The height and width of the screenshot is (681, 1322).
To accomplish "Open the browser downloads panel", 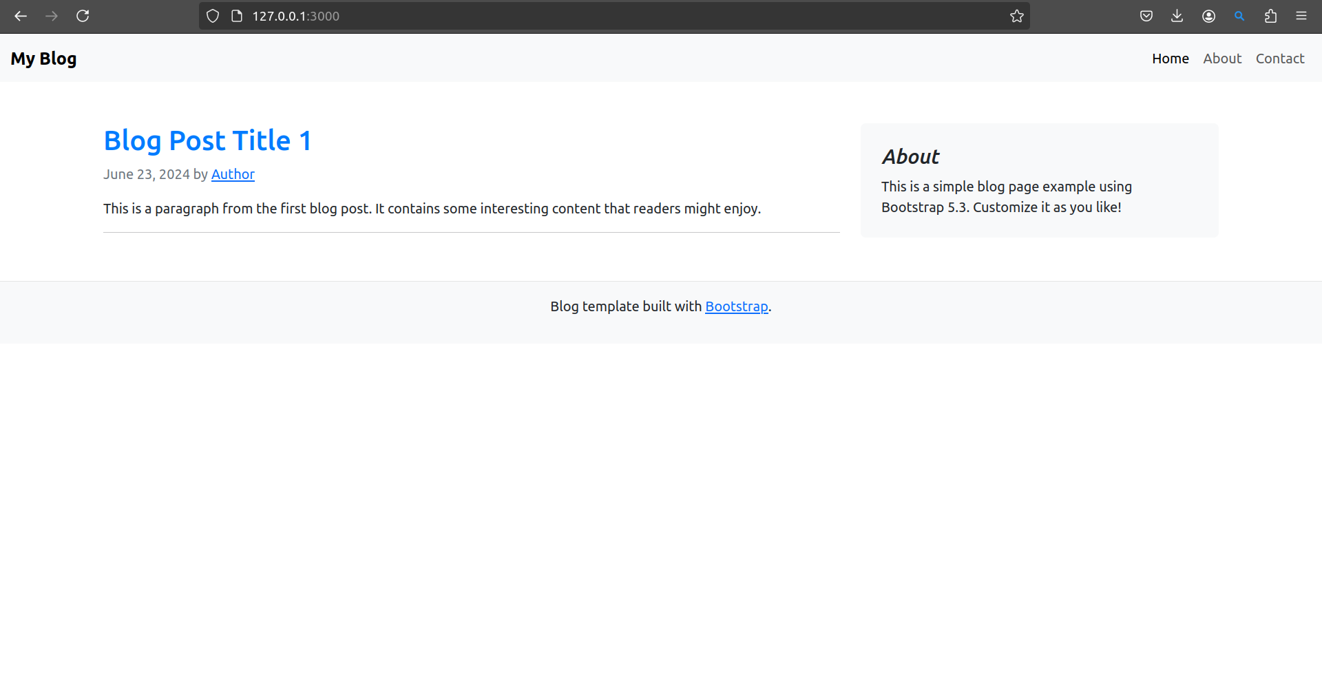I will click(1177, 16).
